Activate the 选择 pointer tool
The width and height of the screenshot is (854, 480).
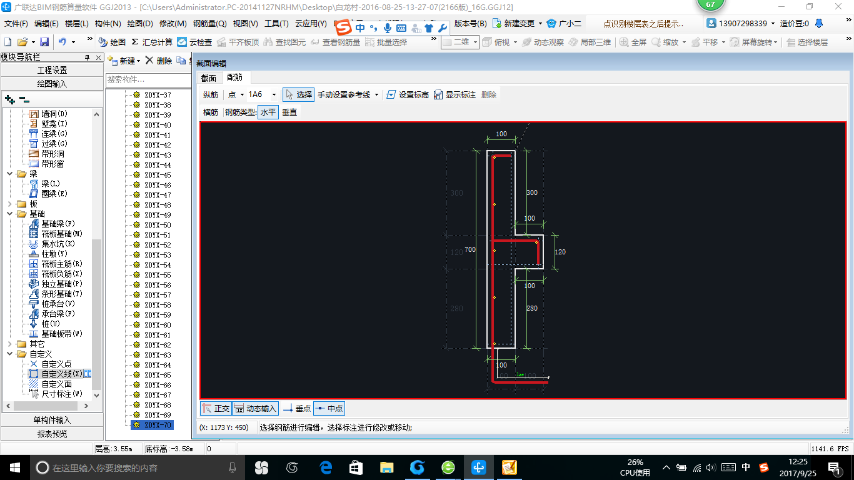(x=298, y=94)
